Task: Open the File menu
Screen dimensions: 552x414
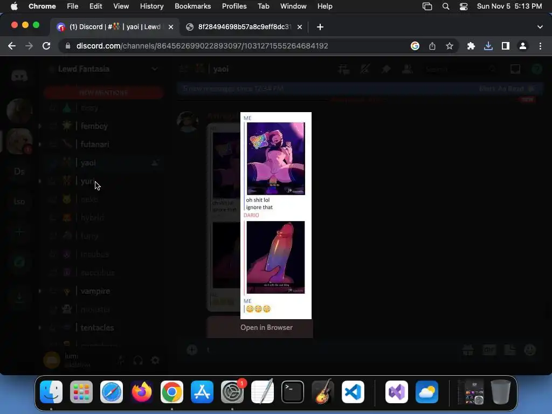Action: 73,6
